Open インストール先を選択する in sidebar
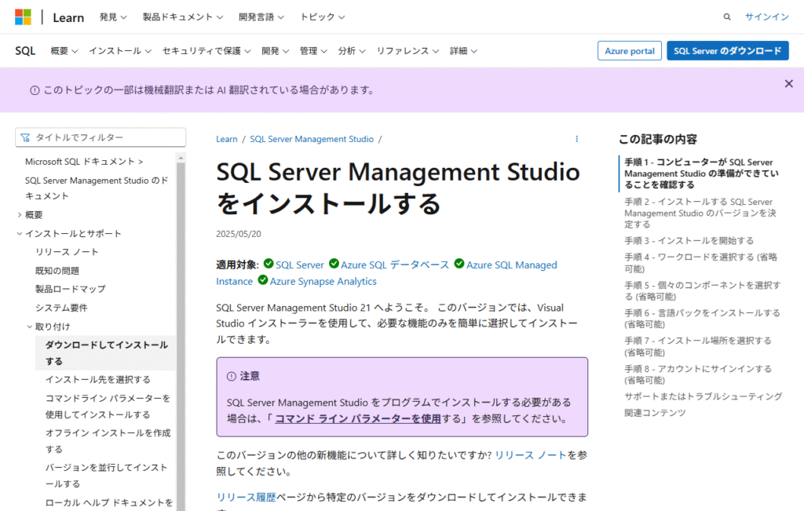 point(98,379)
